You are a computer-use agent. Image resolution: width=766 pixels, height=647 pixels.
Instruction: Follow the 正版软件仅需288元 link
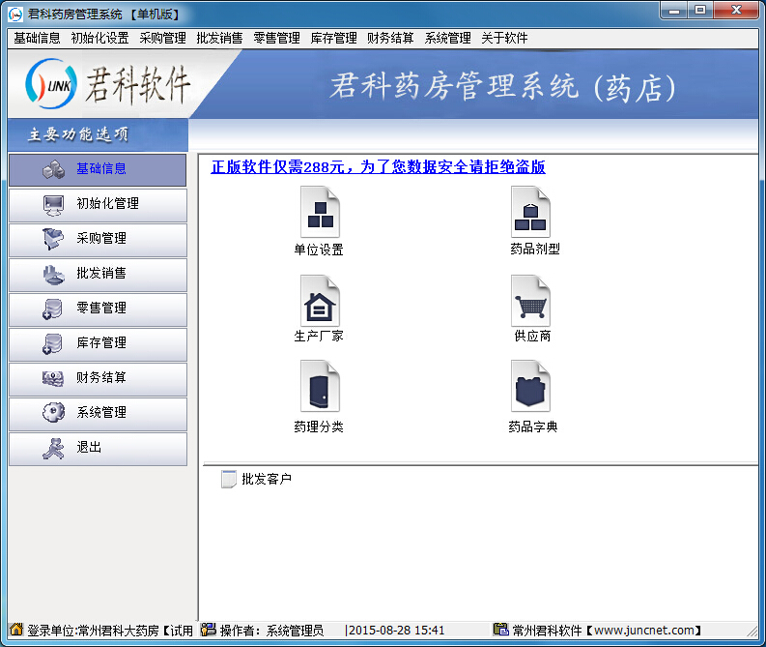click(378, 166)
